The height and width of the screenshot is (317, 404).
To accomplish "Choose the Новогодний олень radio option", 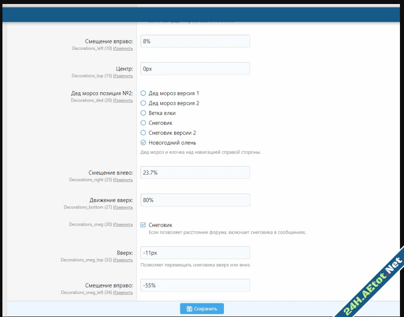I will [143, 143].
